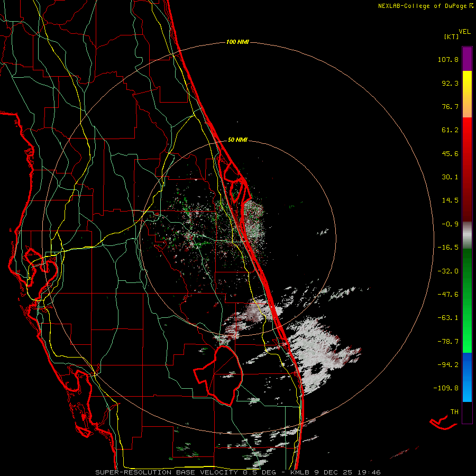Click the 100 NMI range ring label
The width and height of the screenshot is (476, 476).
coord(237,42)
